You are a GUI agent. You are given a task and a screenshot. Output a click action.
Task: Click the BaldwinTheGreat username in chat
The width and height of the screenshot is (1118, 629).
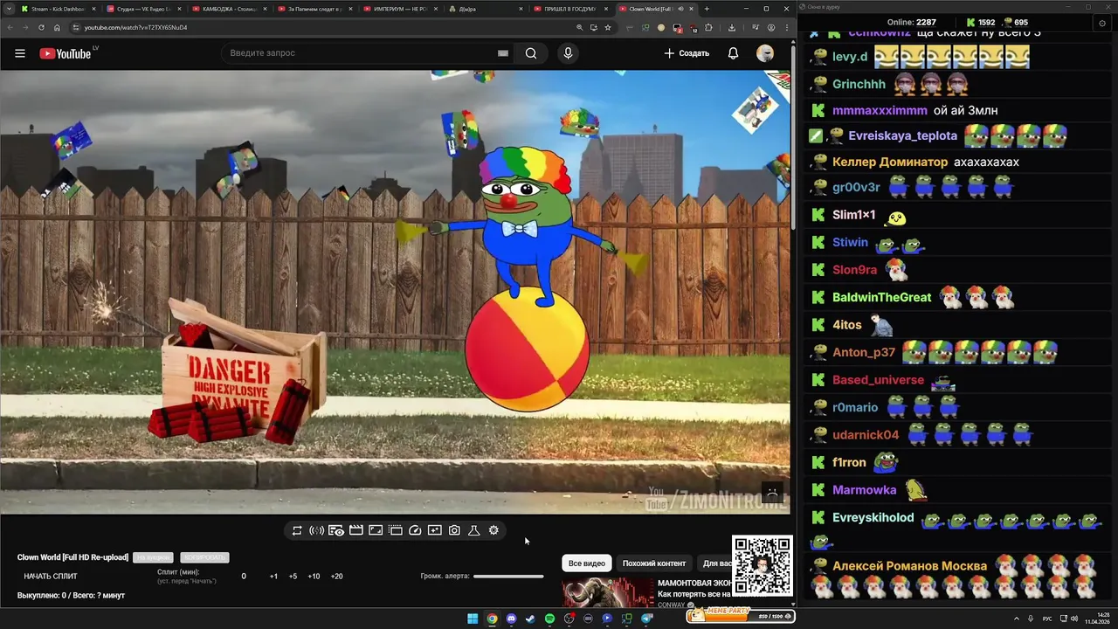point(882,297)
